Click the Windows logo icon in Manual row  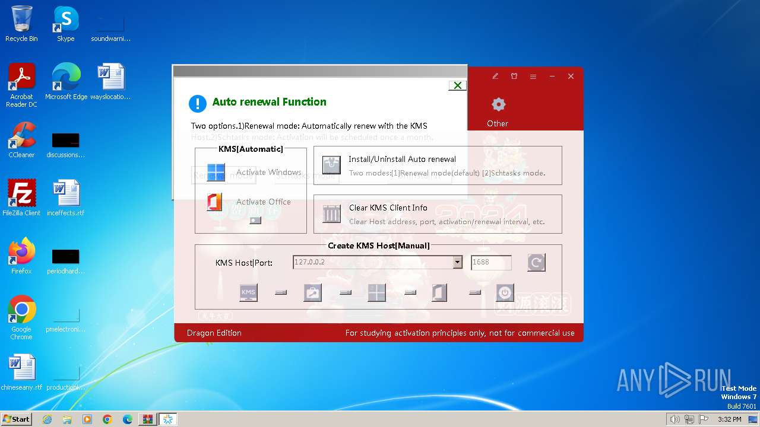(376, 292)
